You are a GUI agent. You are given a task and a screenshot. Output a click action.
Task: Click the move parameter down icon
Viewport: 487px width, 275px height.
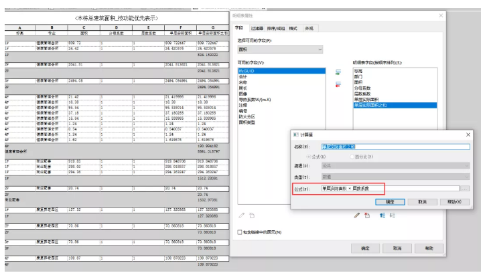point(393,215)
